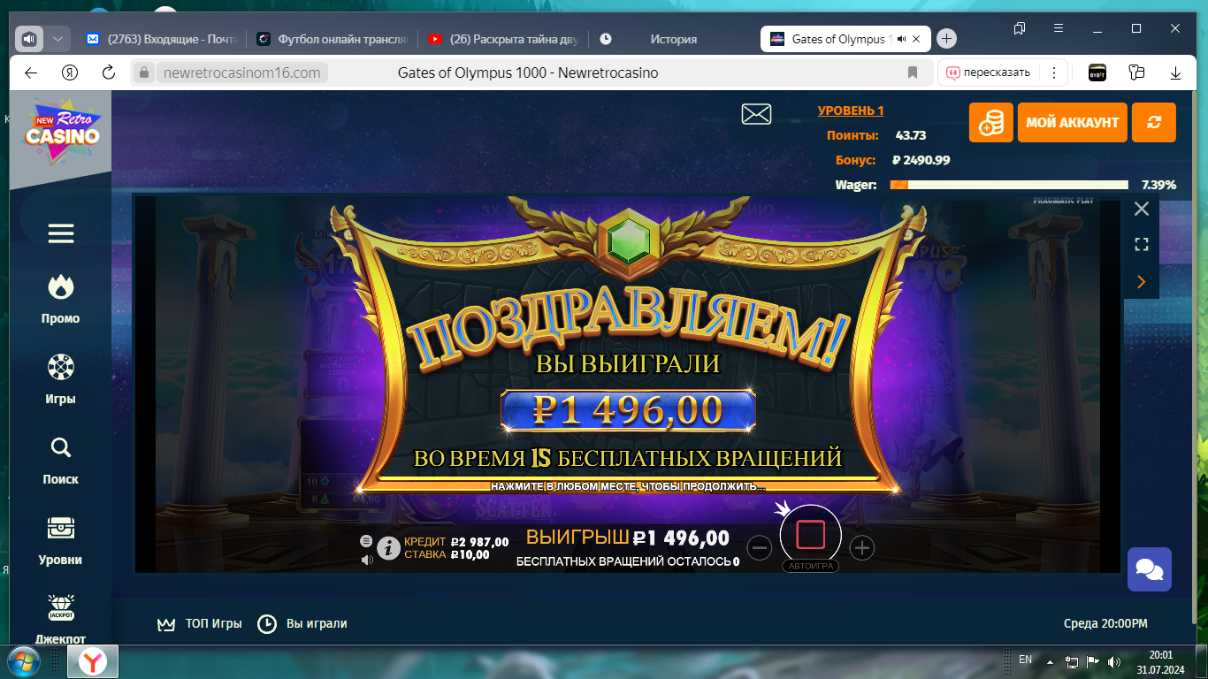Open the Bybit extension icon
1208x679 pixels.
[1097, 72]
